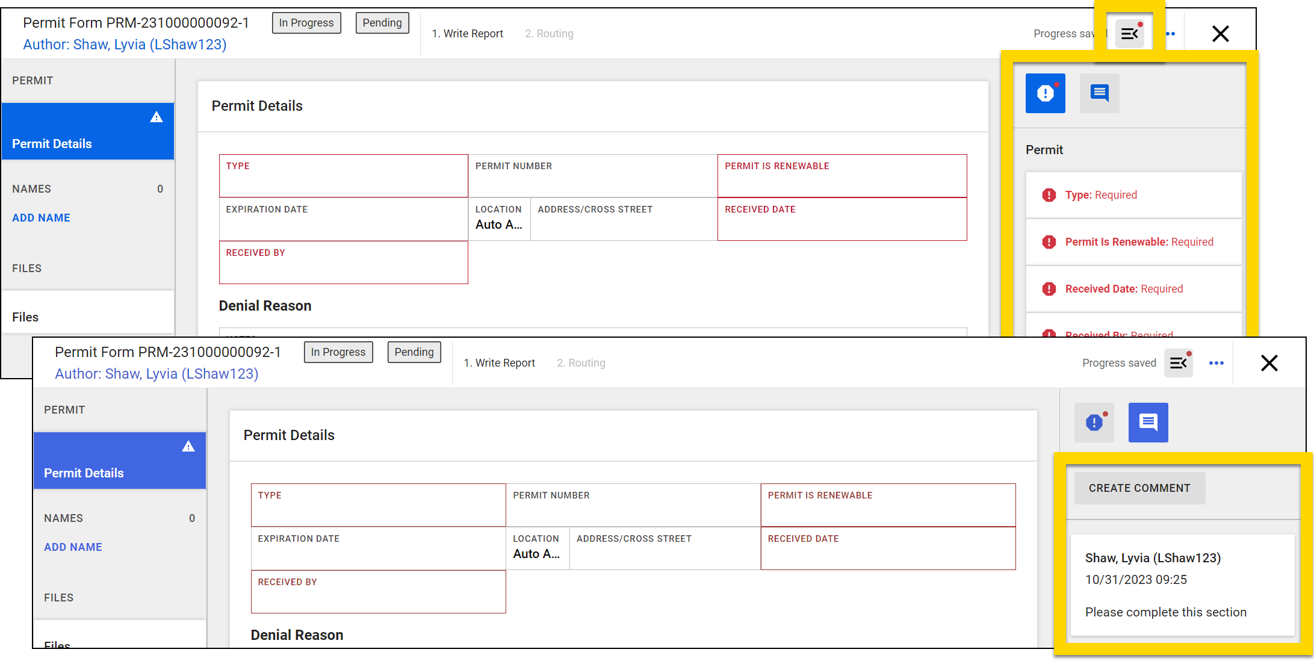Toggle the panel collapse icon in bottom form
This screenshot has width=1314, height=661.
point(1178,363)
